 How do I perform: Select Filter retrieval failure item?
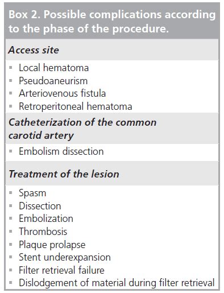(x=61, y=270)
